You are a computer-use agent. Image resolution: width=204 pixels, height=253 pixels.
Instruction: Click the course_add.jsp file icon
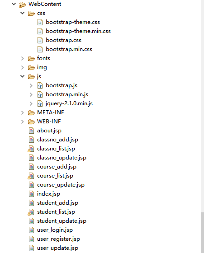click(x=31, y=167)
